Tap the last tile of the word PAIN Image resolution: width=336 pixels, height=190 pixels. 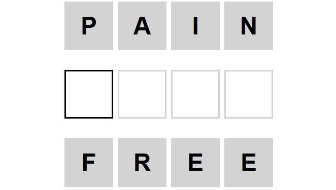[249, 26]
